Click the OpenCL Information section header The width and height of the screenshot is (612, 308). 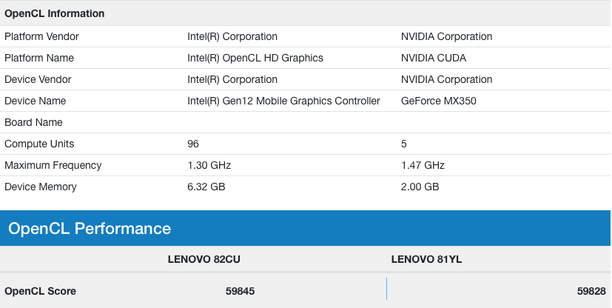tap(55, 13)
